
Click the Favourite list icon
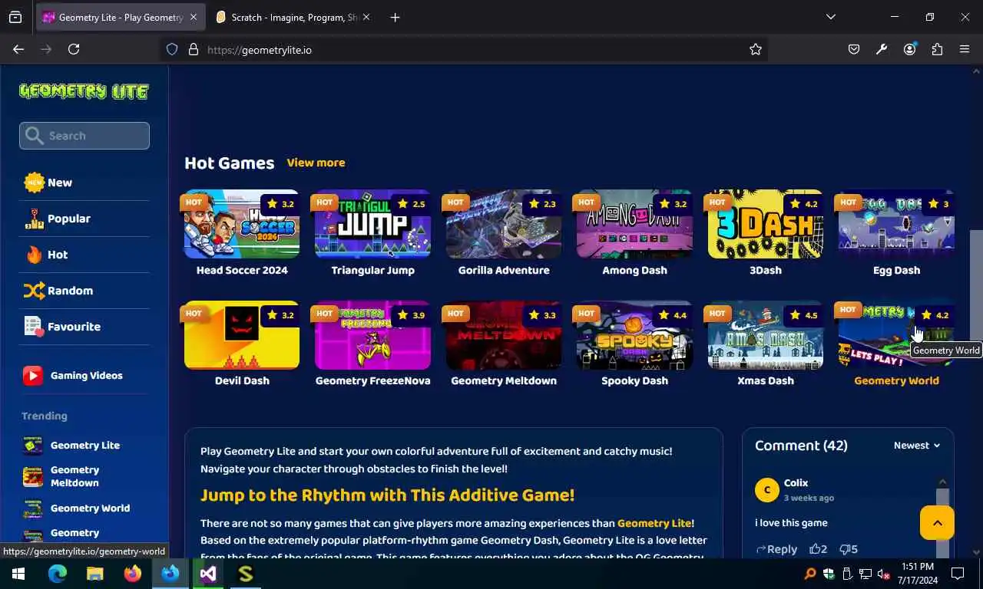[x=34, y=327]
